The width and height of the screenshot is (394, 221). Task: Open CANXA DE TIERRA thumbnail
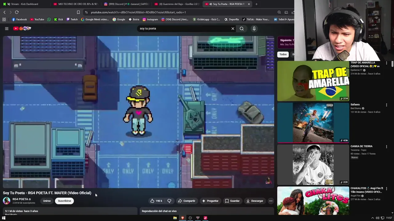coord(313,165)
